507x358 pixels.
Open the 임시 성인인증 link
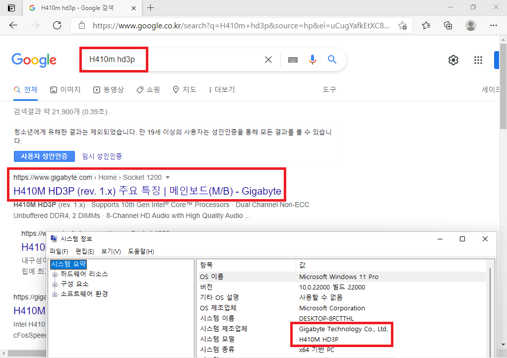[x=102, y=156]
